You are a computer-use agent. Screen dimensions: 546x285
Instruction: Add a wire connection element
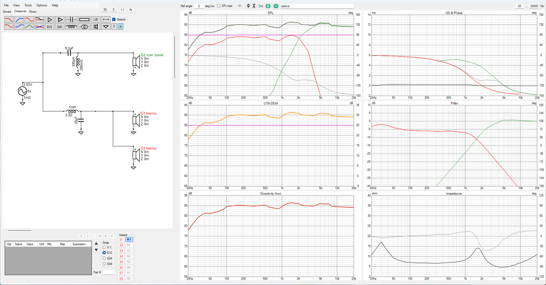106,19
